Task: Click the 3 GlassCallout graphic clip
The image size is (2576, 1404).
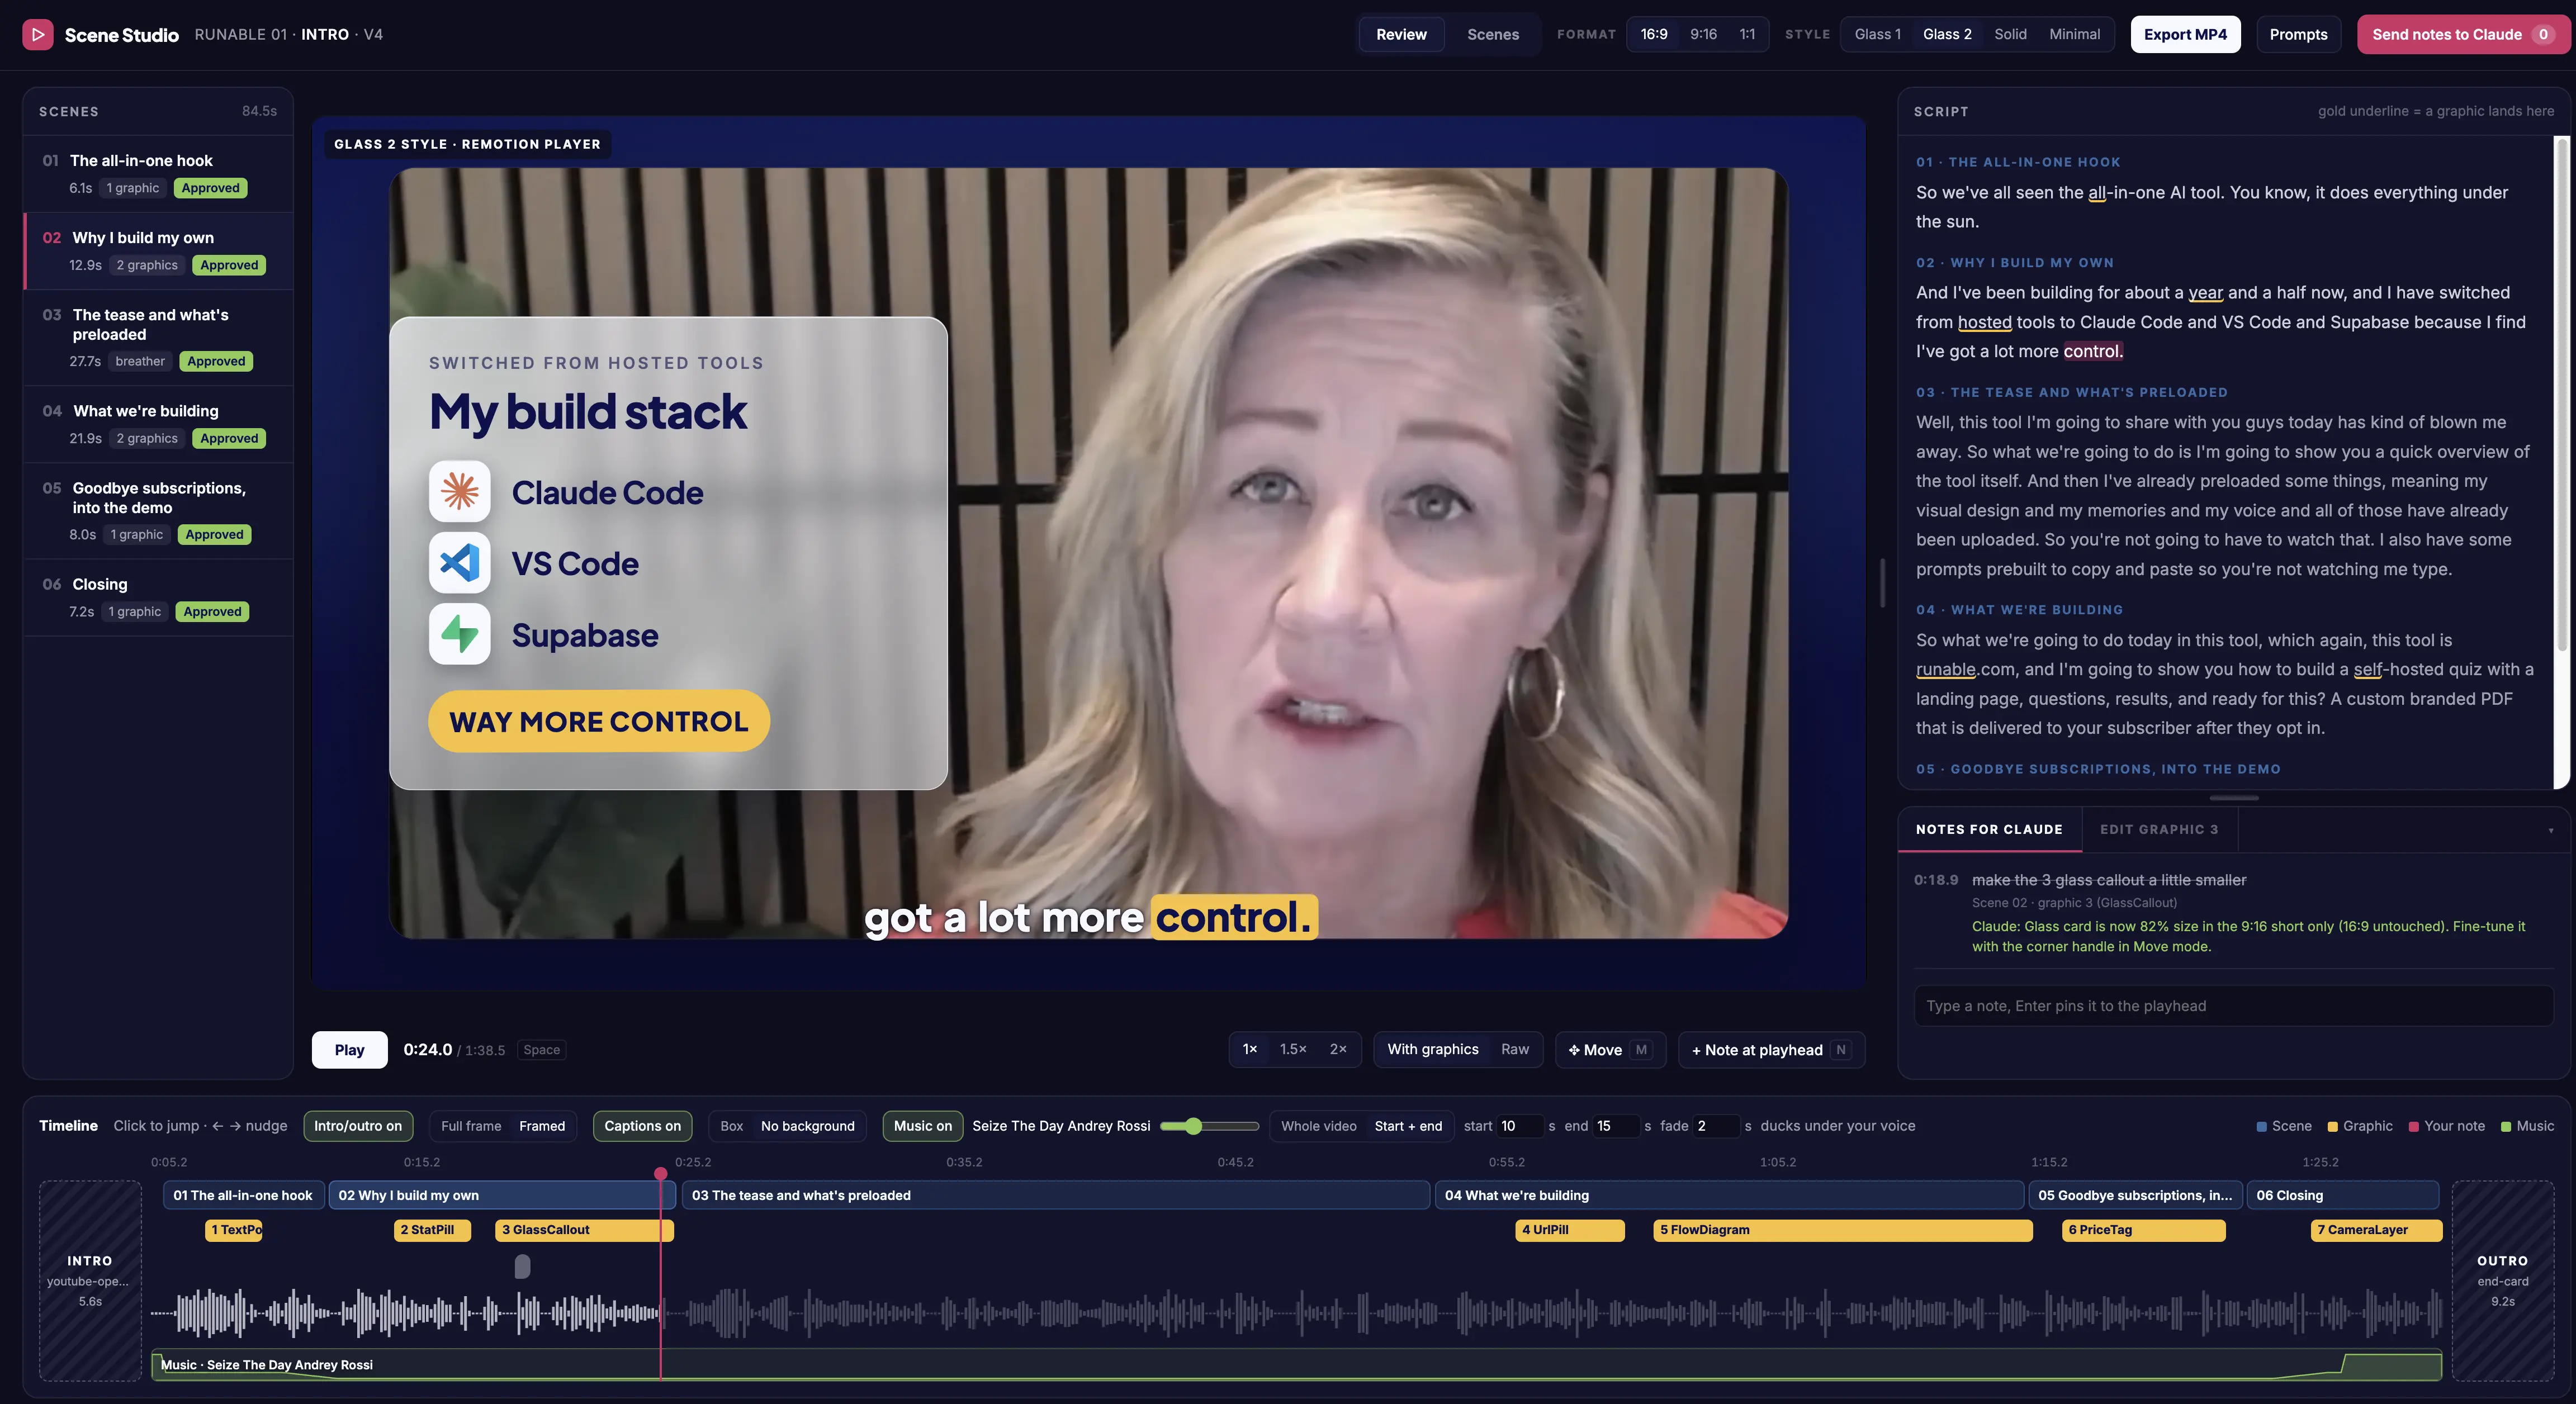Action: click(x=584, y=1230)
